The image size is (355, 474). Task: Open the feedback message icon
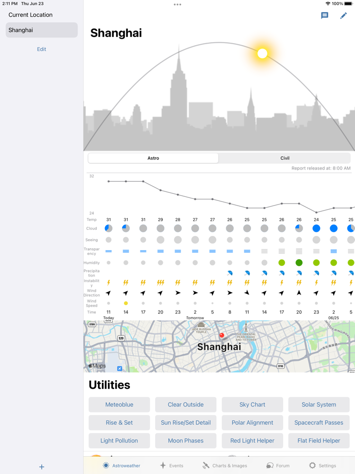pos(325,15)
